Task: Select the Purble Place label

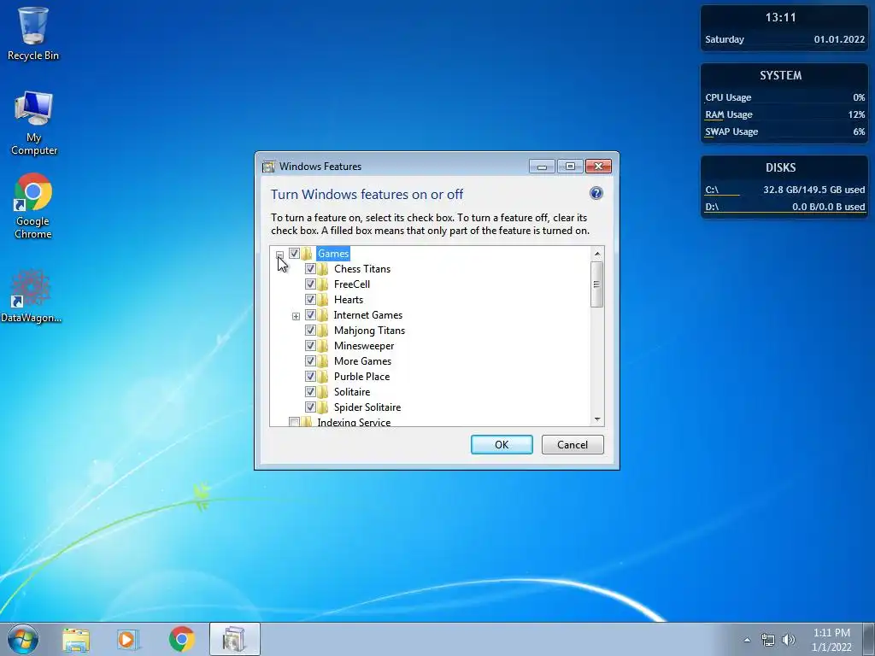Action: [x=361, y=377]
